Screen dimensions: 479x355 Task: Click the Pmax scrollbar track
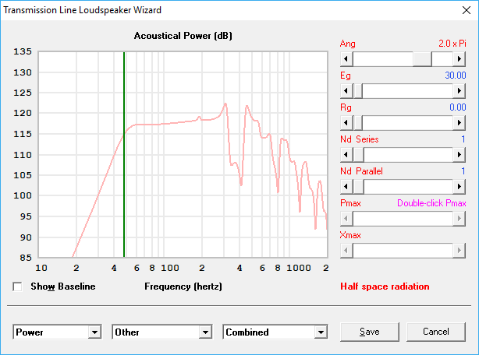(403, 219)
